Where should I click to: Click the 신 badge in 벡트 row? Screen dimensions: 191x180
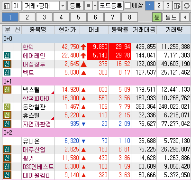(7, 73)
